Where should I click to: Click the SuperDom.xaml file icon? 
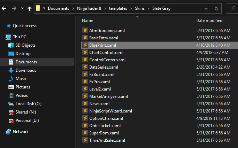(85, 133)
